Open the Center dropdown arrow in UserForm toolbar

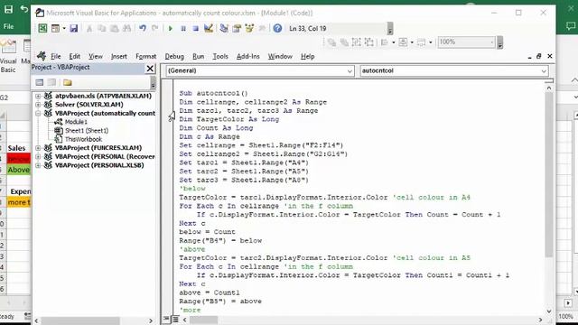[412, 42]
